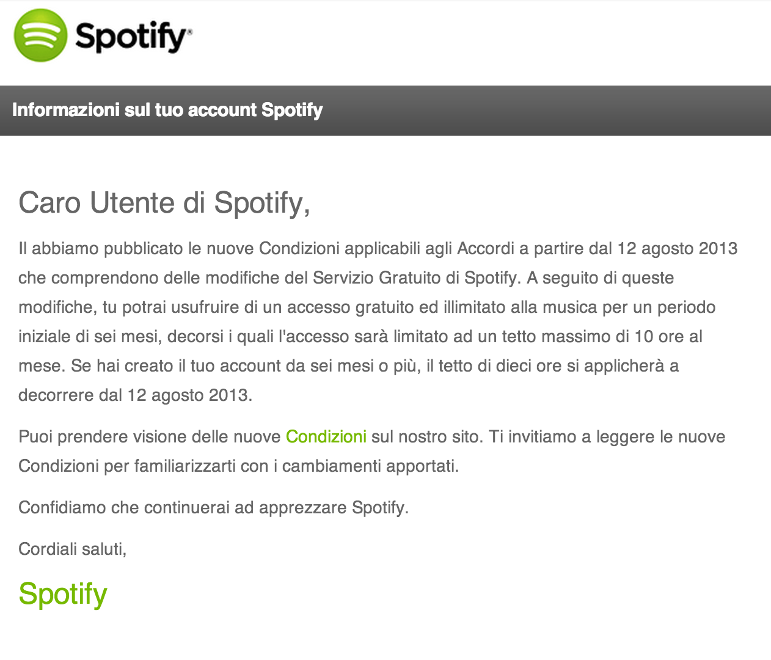Select the 'Informazioni sul tuo account Spotify' banner
Viewport: 771px width, 660px height.
point(385,111)
